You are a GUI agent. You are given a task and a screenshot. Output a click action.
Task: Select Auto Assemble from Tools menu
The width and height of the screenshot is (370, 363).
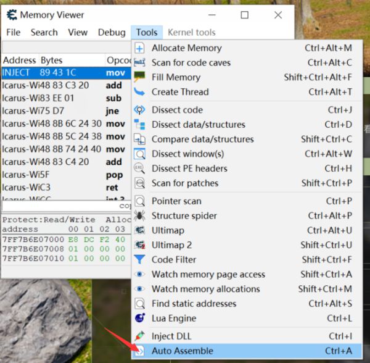click(182, 351)
